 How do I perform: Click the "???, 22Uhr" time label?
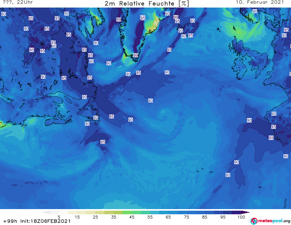pyautogui.click(x=18, y=2)
